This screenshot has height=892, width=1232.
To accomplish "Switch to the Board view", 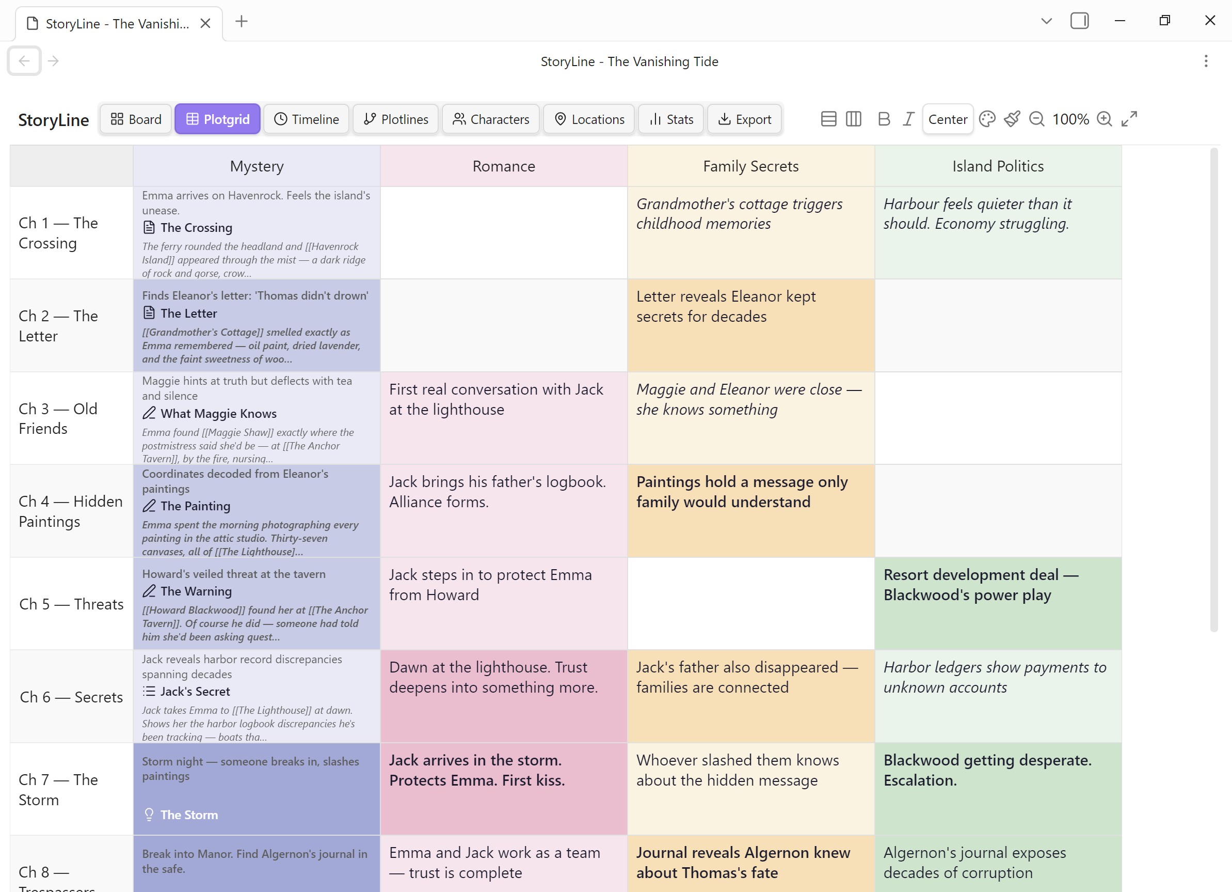I will (x=136, y=119).
